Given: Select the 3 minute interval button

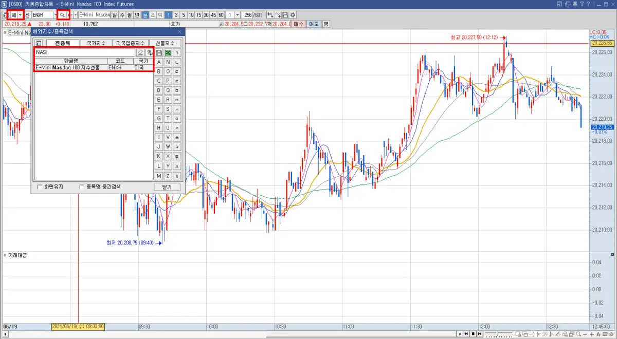Looking at the screenshot, I should coord(176,15).
